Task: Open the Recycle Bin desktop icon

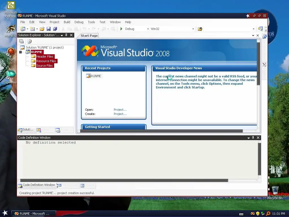Action: click(275, 193)
